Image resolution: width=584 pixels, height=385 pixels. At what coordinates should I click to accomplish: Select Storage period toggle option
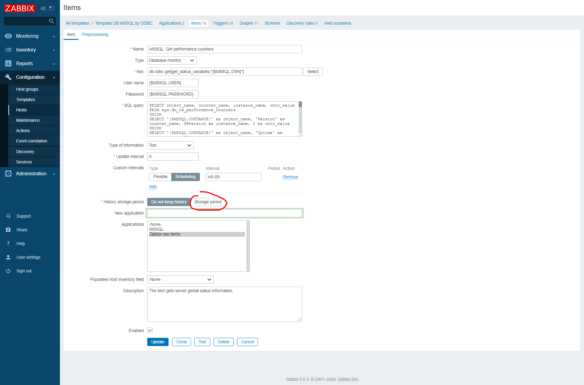pyautogui.click(x=208, y=202)
